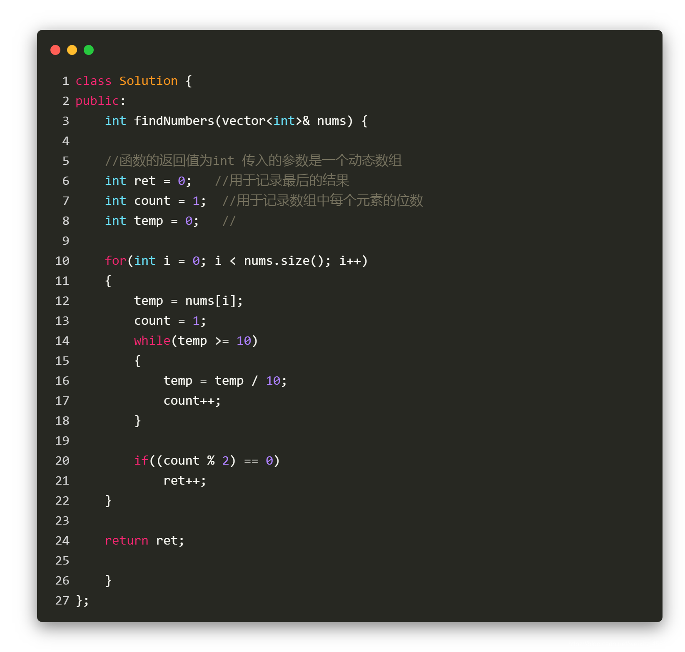
Task: Click the comment text on line 5
Action: (x=254, y=161)
